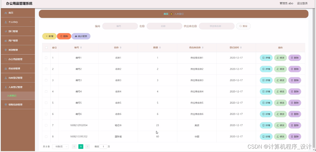Click the icon beside 类别管理
This screenshot has width=316, height=152.
click(x=6, y=50)
